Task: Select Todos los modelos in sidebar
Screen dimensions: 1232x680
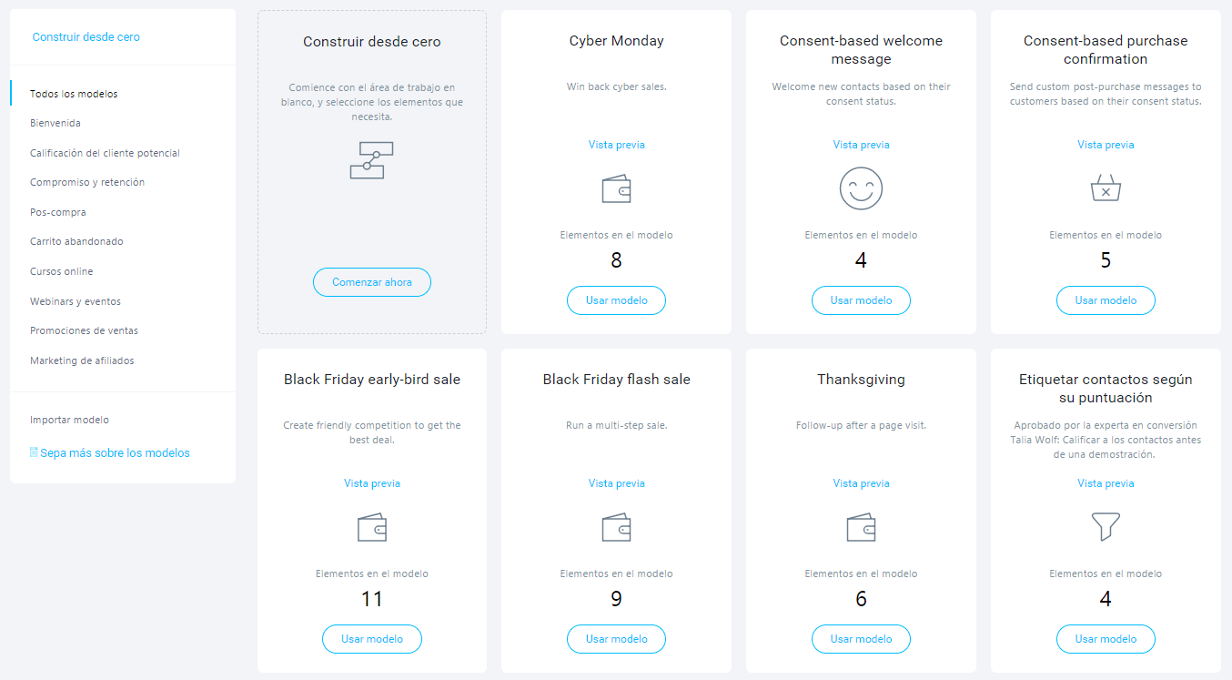Action: pos(74,94)
